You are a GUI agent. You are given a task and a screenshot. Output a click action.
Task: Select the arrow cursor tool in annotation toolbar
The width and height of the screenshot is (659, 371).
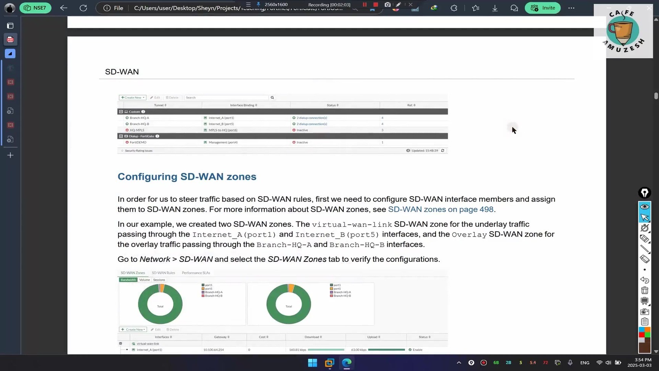pos(645,218)
